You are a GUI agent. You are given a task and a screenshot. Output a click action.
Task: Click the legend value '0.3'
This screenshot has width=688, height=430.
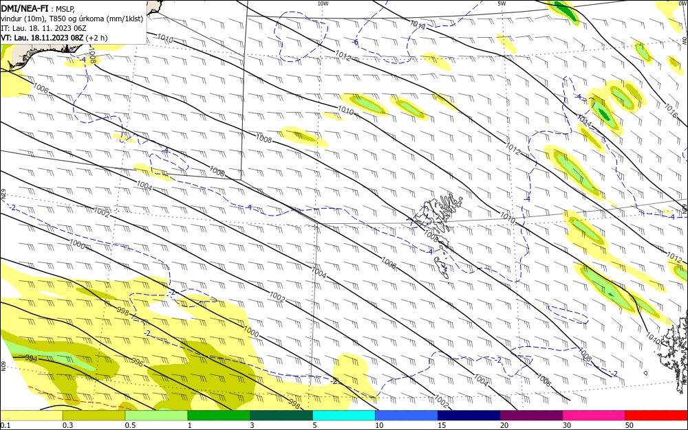click(x=67, y=425)
